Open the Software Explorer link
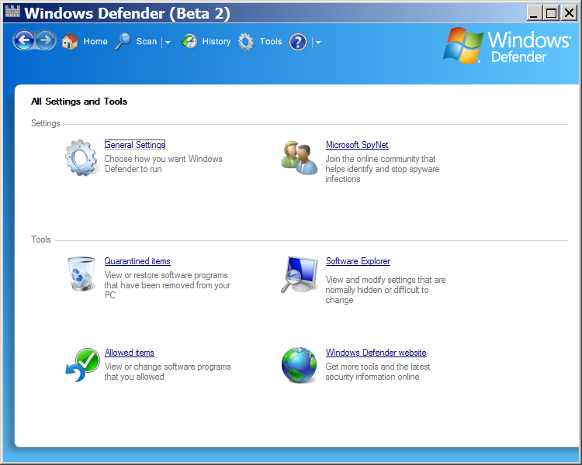 358,261
